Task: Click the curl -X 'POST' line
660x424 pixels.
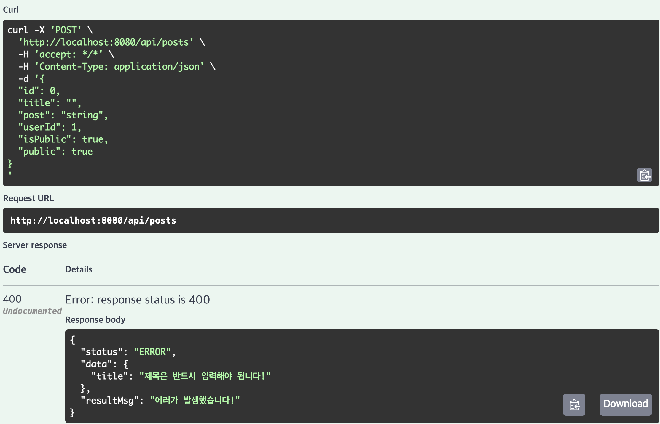Action: pyautogui.click(x=50, y=30)
